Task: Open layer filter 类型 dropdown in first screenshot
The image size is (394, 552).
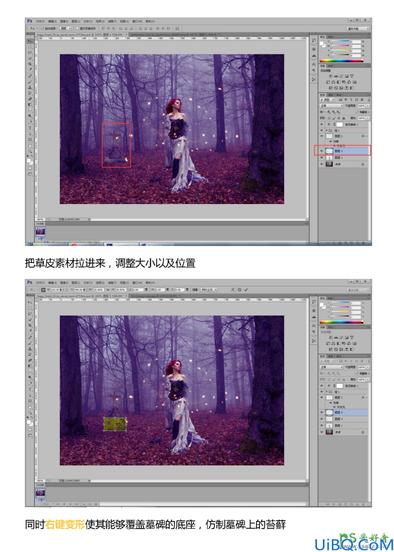Action: pos(327,100)
